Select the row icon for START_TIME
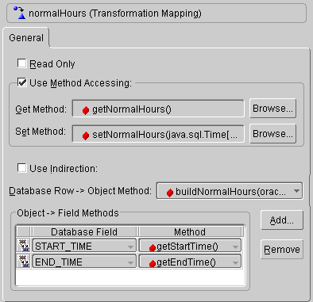The height and width of the screenshot is (302, 313). 24,246
